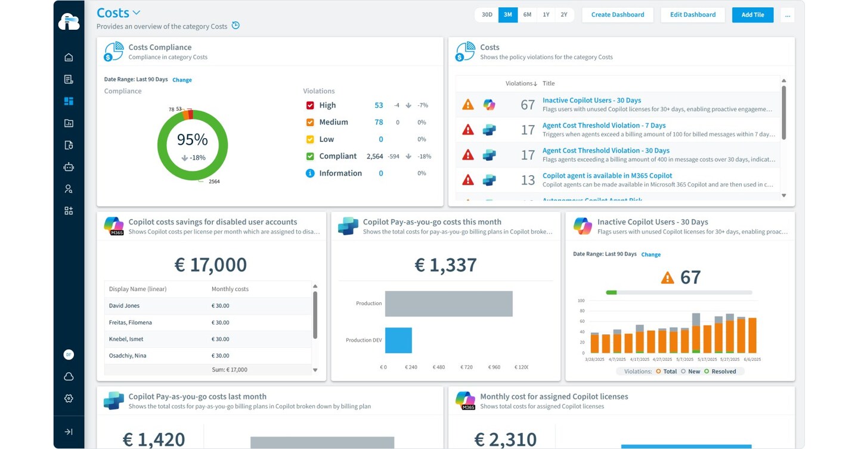Select the David Jones table row
This screenshot has height=449, width=858.
click(x=208, y=305)
